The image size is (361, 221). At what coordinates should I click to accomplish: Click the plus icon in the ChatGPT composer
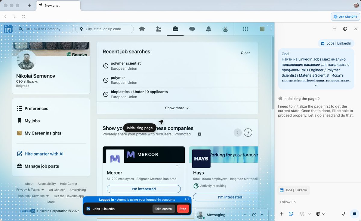point(282,214)
